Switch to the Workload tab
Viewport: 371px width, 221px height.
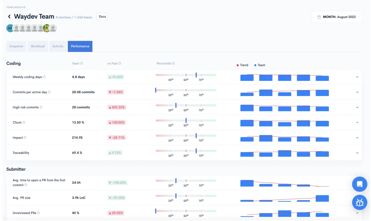(x=38, y=46)
